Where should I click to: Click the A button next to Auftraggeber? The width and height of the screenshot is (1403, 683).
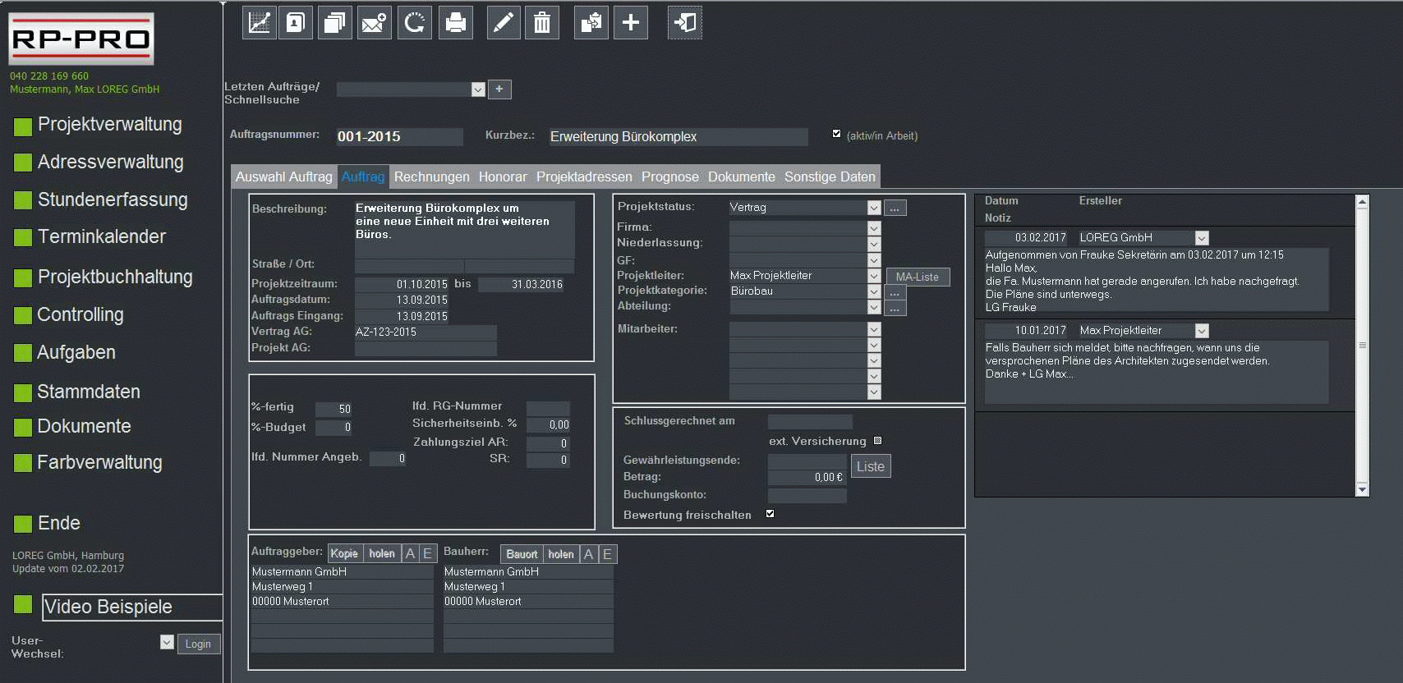[410, 554]
